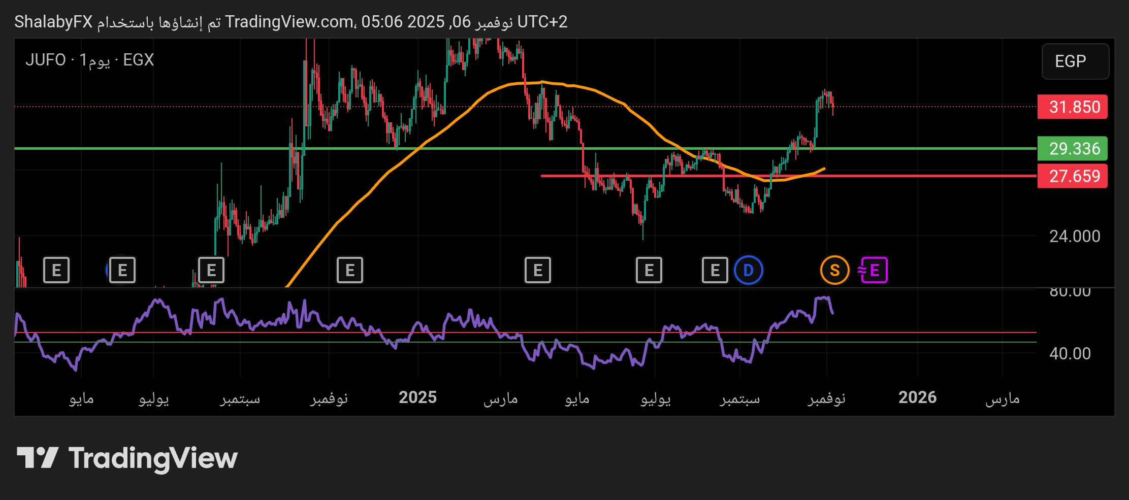Click the JUFO symbol title
Screen dimensions: 1129x500
(46, 60)
